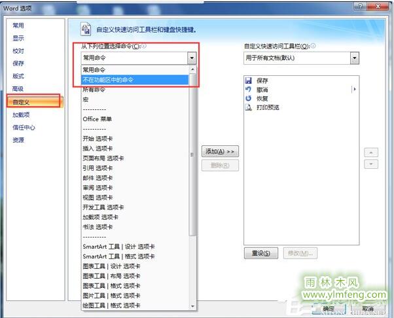Click the Move Down arrow button

[x=371, y=164]
